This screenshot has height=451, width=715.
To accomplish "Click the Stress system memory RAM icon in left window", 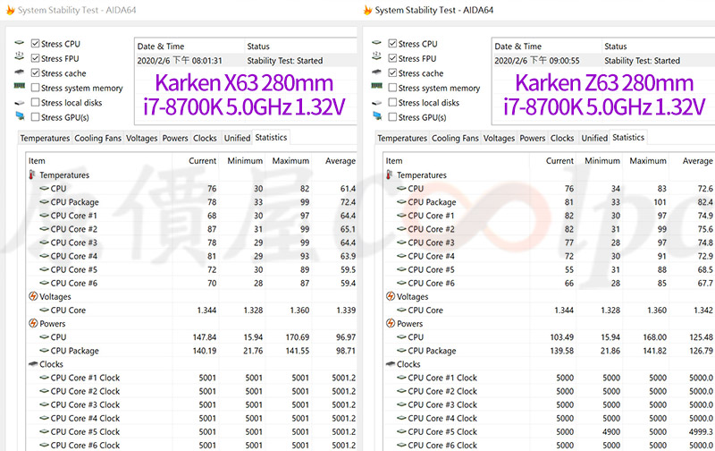I will [19, 88].
